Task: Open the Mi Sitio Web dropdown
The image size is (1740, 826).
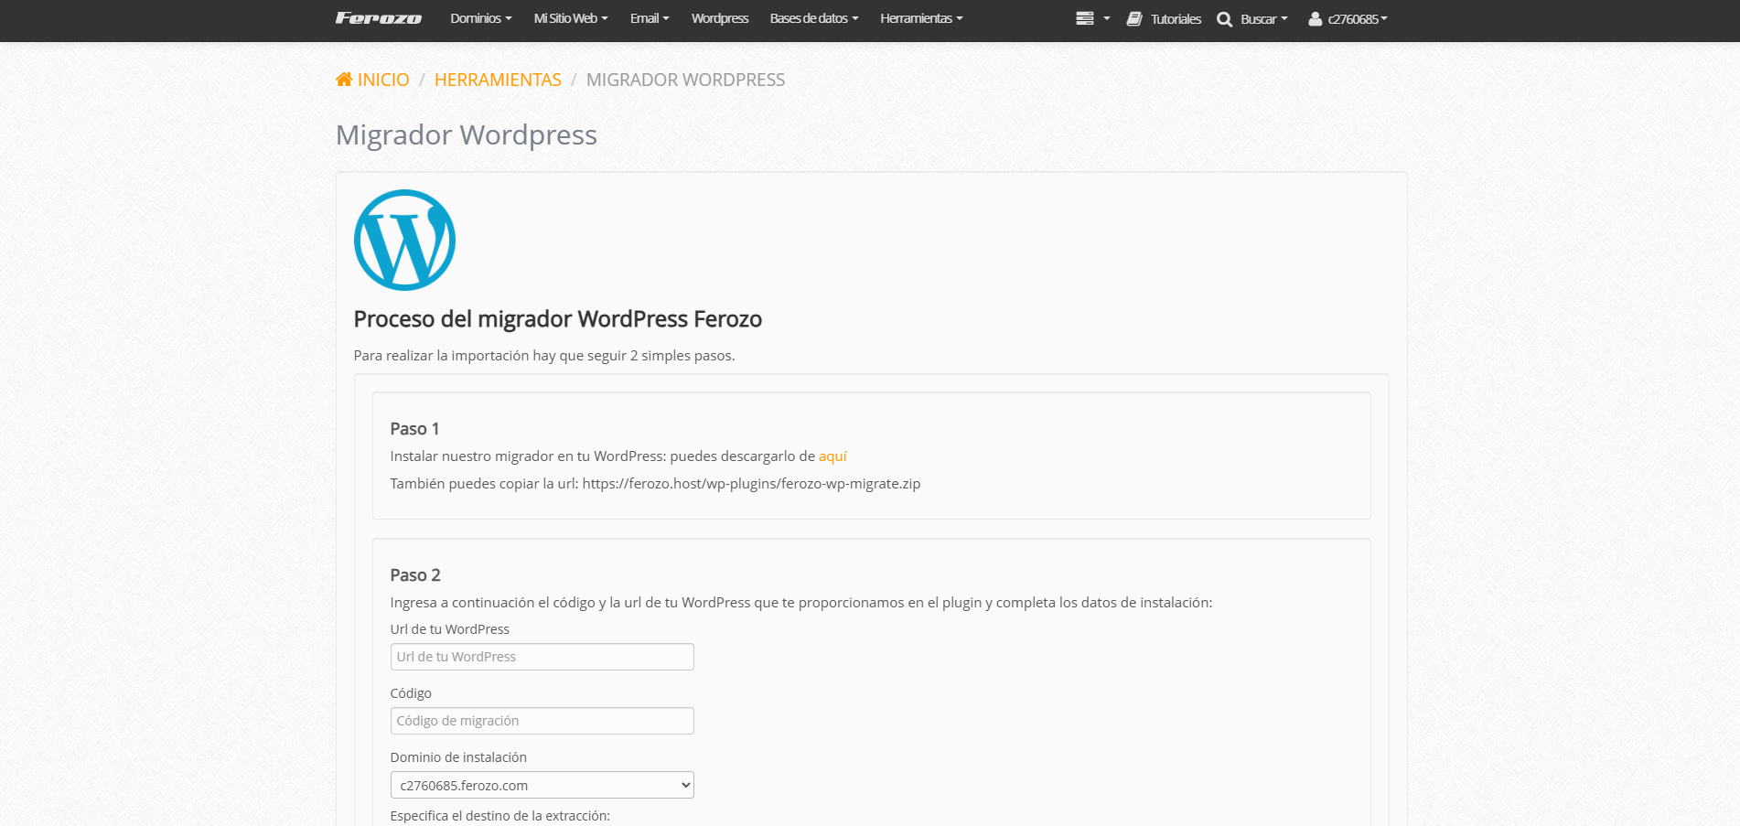Action: [570, 18]
